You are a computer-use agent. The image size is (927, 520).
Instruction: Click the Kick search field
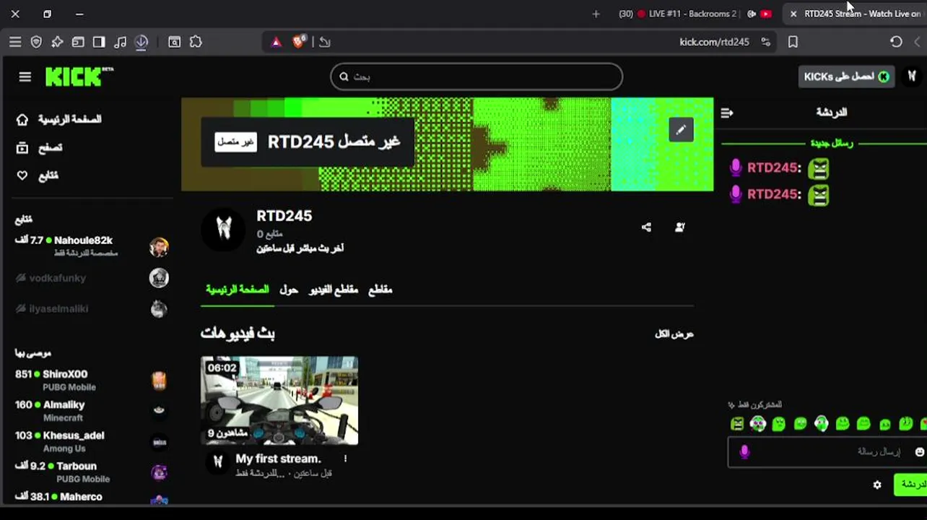(476, 77)
